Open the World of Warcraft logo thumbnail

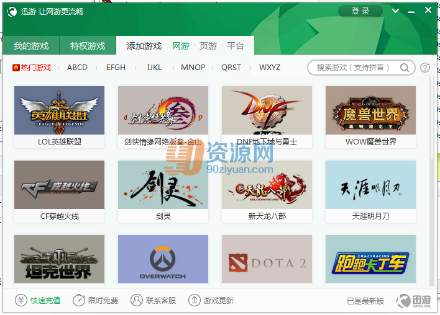click(x=370, y=110)
